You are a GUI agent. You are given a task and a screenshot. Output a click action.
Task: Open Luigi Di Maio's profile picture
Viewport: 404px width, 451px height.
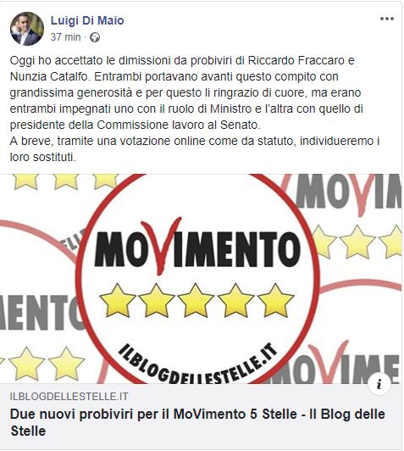pyautogui.click(x=27, y=29)
